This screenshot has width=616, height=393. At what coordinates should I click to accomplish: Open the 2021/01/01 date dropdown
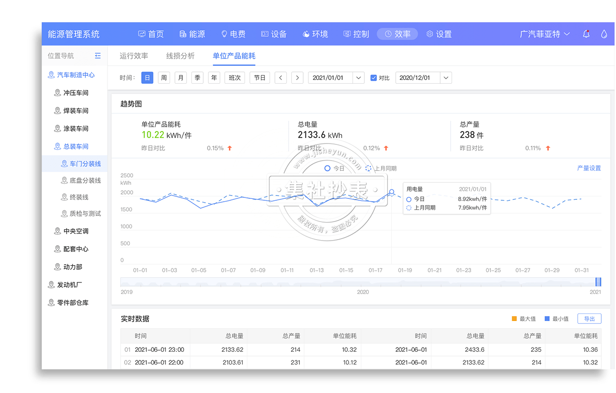coord(359,78)
